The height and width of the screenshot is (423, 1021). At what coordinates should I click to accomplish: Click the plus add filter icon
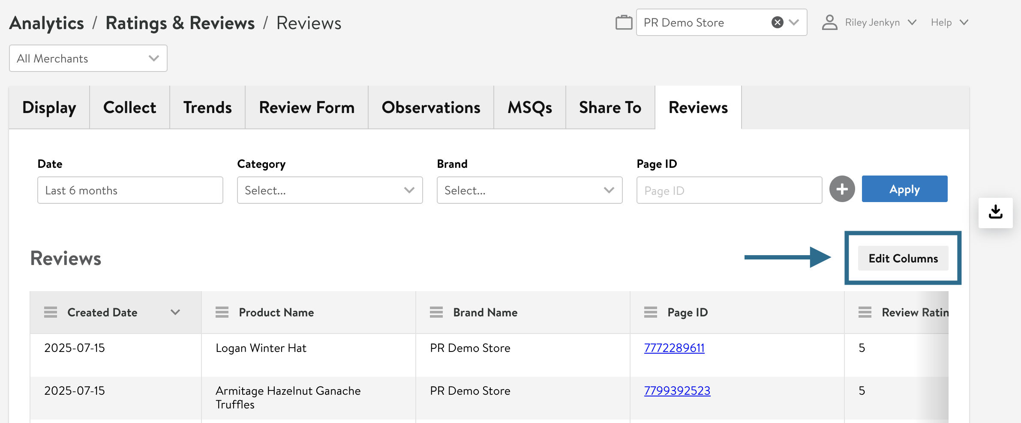pos(842,189)
